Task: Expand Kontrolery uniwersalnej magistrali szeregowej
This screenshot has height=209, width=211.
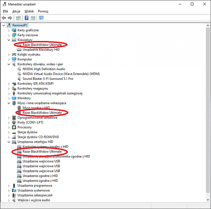Action: (9, 94)
